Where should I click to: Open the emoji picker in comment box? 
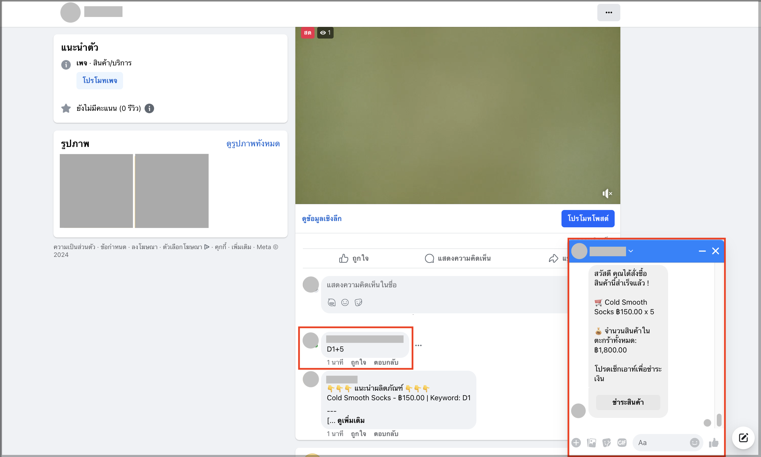coord(345,302)
